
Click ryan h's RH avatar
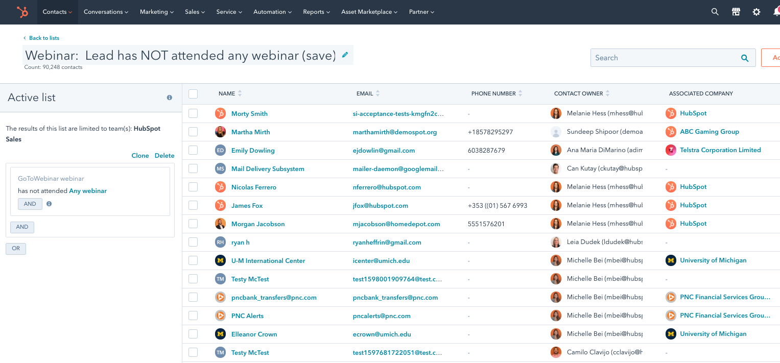coord(220,242)
